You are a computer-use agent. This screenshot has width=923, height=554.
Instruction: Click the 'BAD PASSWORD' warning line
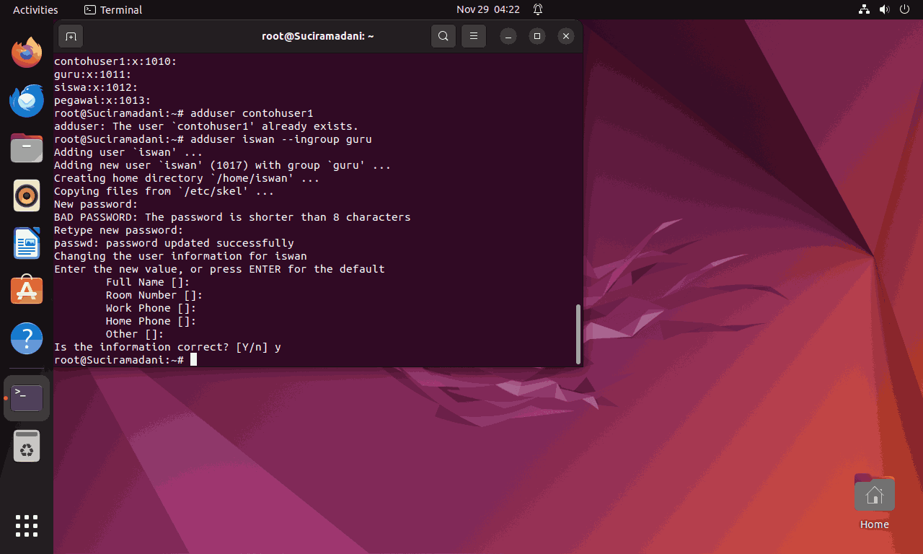[x=232, y=217]
